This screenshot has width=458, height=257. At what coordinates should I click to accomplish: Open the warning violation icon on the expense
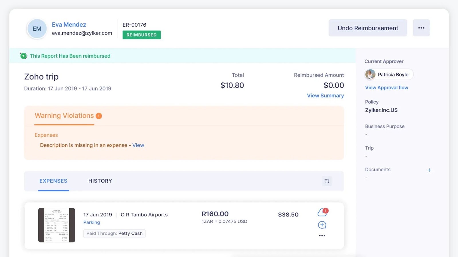(x=322, y=212)
